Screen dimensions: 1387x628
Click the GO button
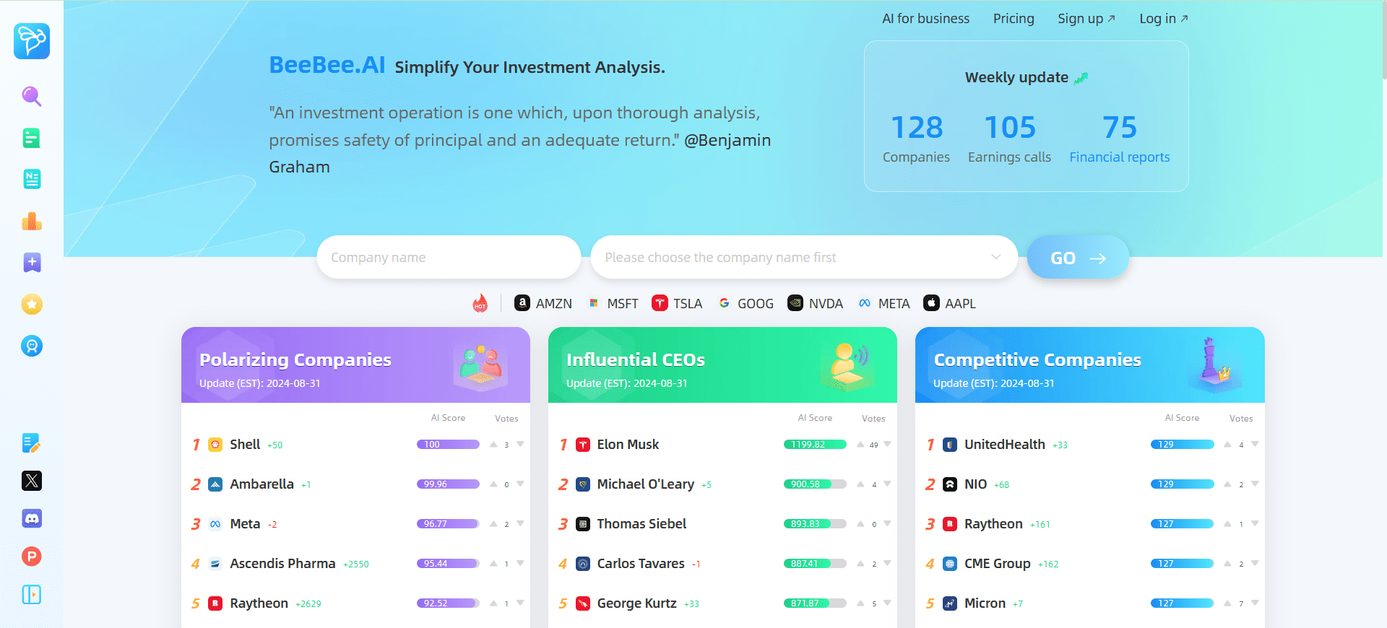(1078, 257)
